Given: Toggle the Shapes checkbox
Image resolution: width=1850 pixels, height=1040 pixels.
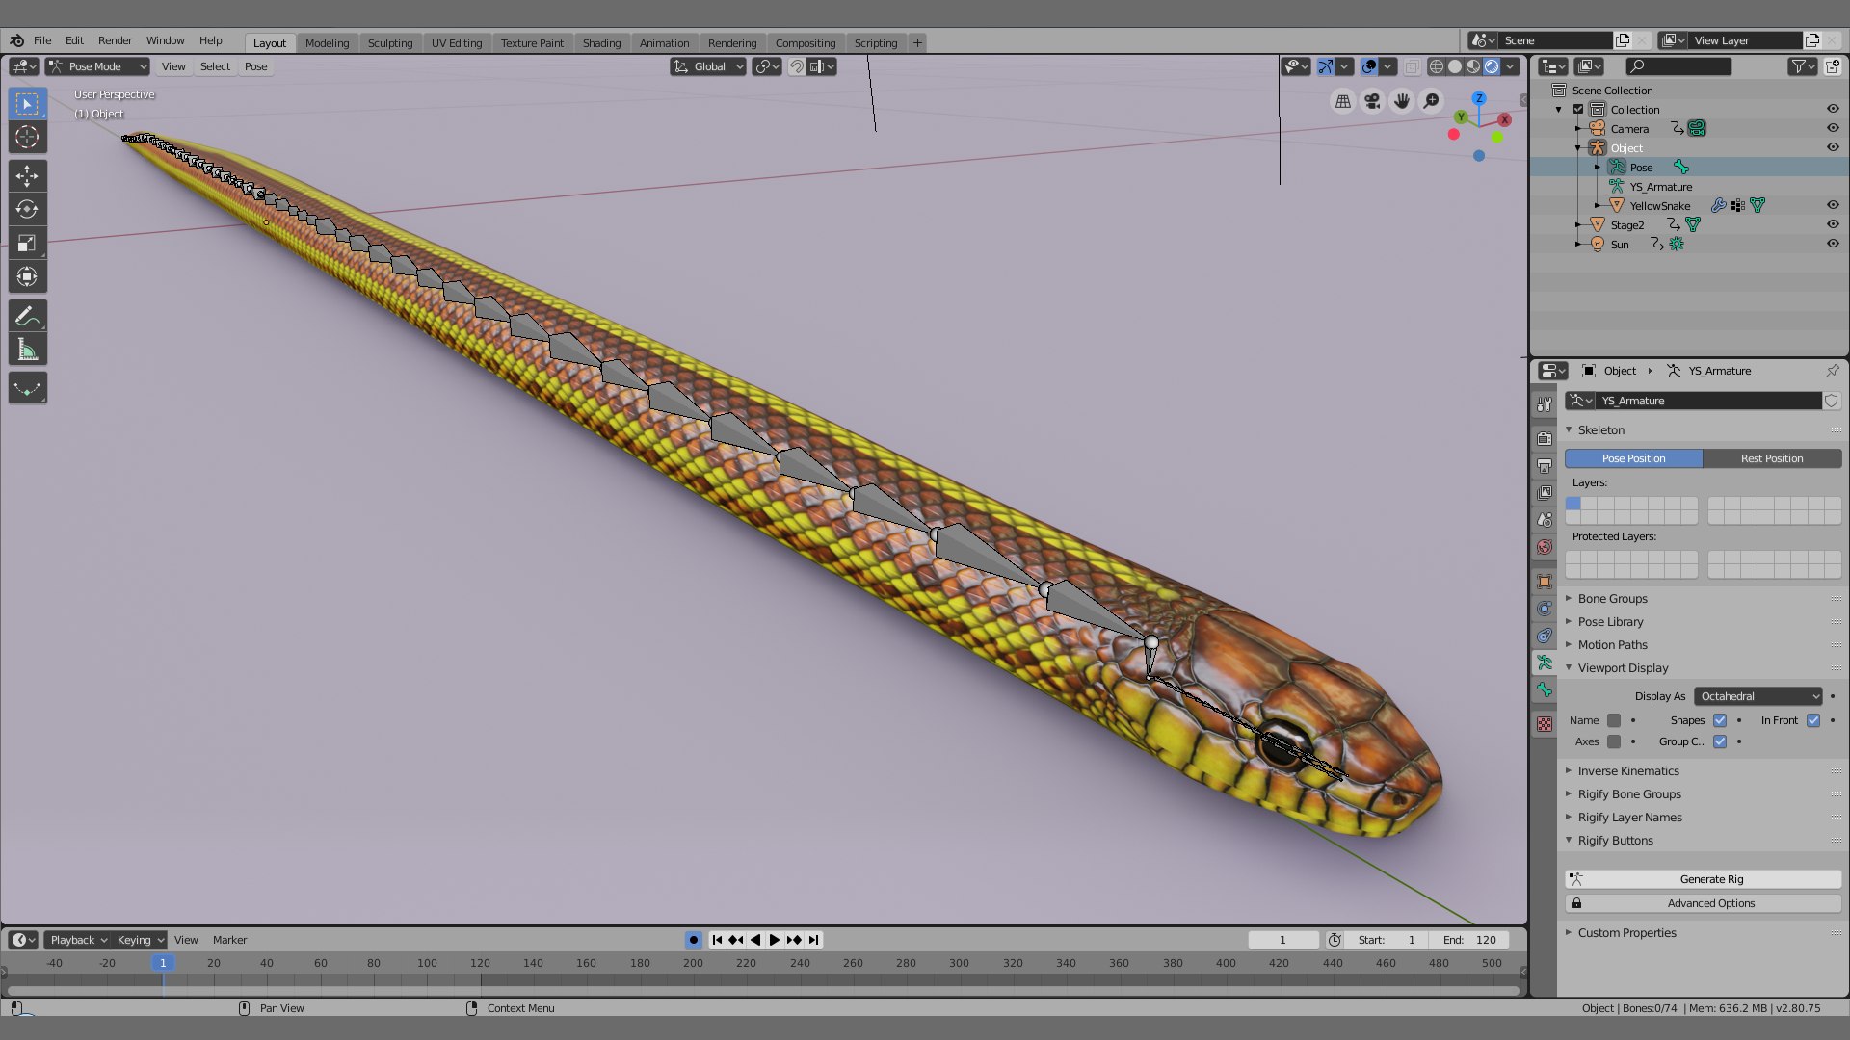Looking at the screenshot, I should click(x=1720, y=720).
